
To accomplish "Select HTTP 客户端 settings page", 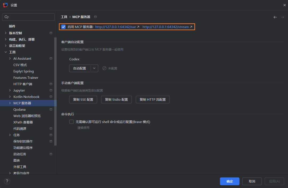I will (x=23, y=84).
